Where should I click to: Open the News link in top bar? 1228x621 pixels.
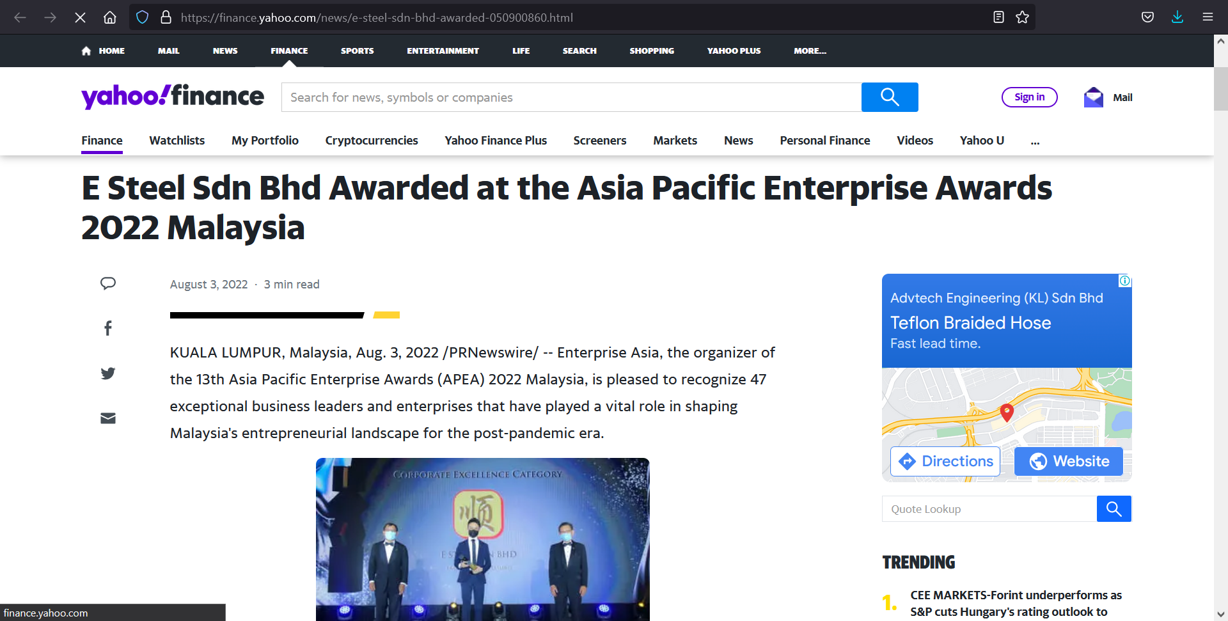pos(225,51)
